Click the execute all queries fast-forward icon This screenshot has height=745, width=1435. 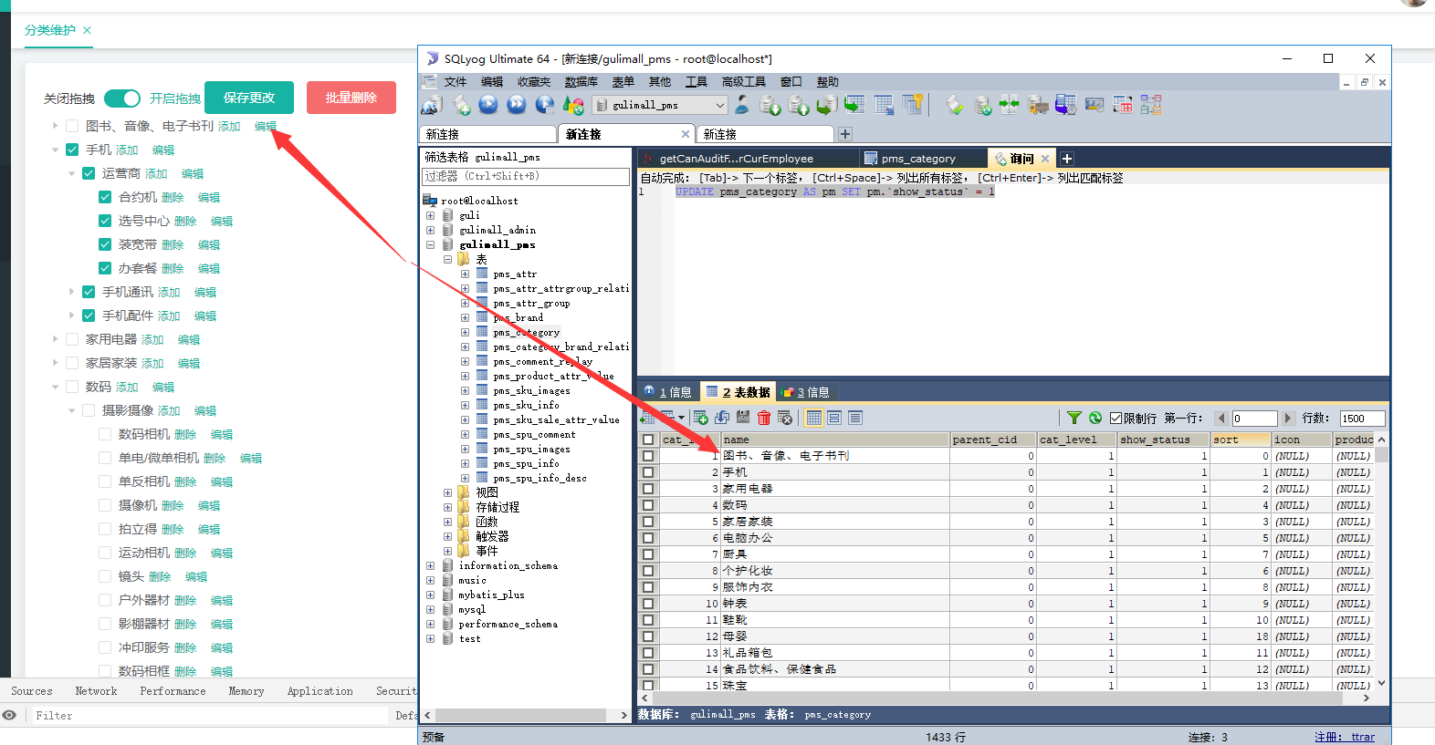(517, 105)
